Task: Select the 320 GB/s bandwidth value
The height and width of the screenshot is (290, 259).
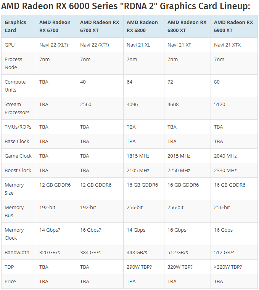Action: coord(49,253)
